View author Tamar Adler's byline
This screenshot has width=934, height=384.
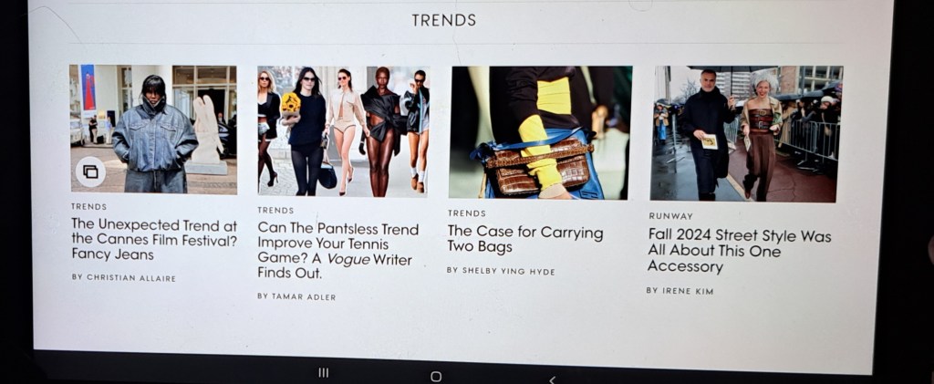point(296,296)
